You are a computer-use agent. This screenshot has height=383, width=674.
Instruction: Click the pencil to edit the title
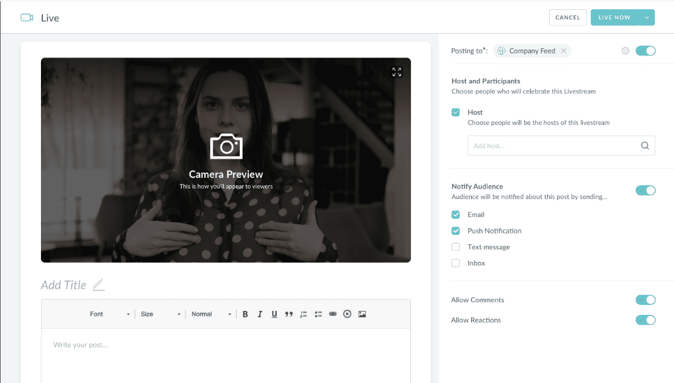(x=98, y=284)
